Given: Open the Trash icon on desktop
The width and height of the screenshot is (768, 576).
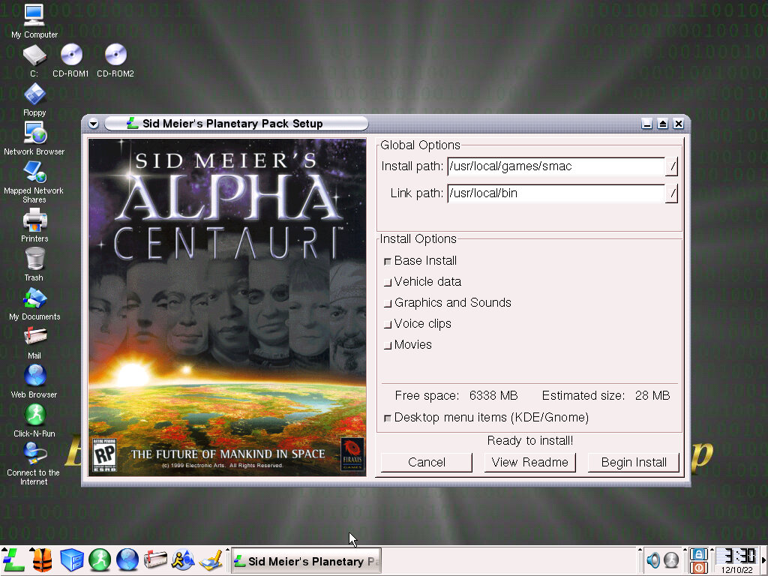Looking at the screenshot, I should pos(34,259).
